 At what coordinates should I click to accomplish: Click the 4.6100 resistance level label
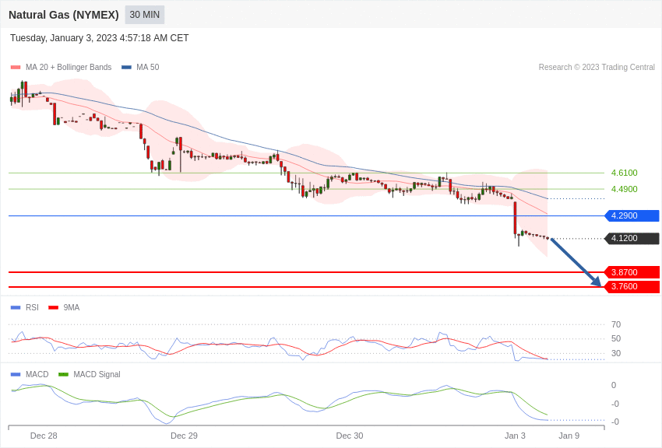tap(624, 173)
